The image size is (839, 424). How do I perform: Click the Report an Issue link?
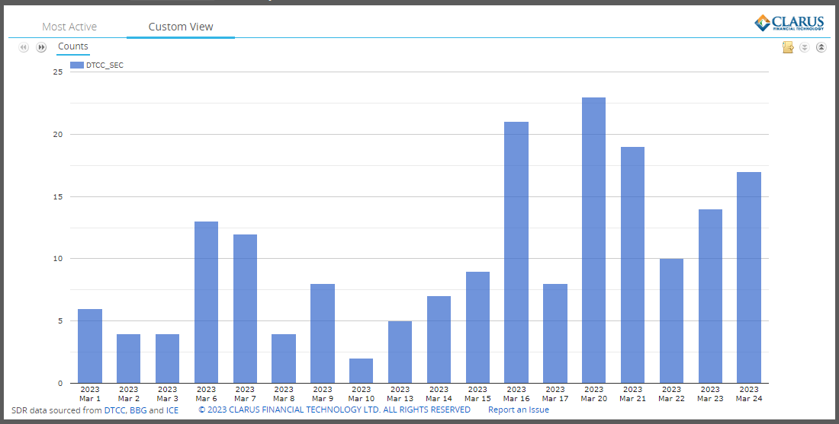point(519,410)
